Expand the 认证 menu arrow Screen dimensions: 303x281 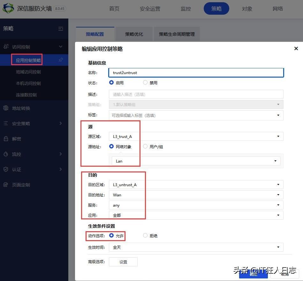(61, 169)
